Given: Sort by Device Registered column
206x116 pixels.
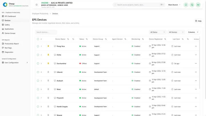Looking at the screenshot, I should click(165, 39).
